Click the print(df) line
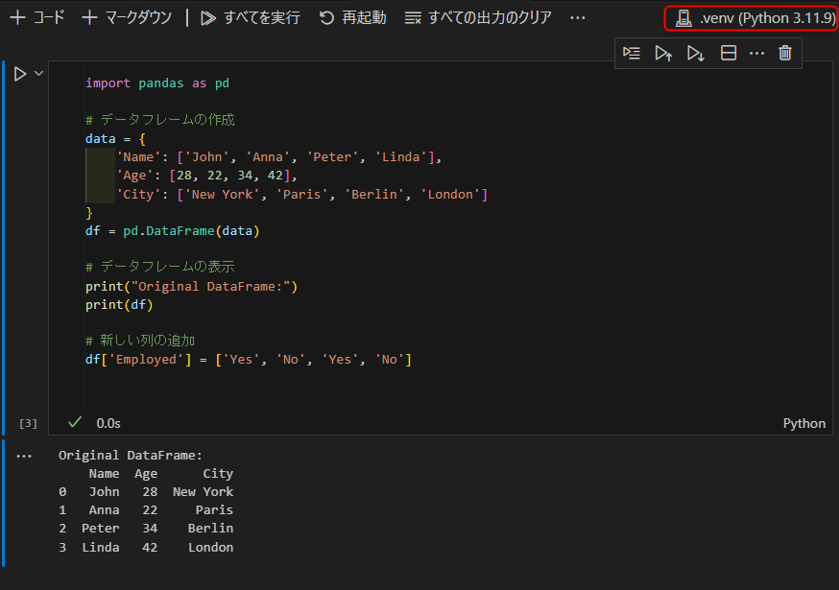The height and width of the screenshot is (590, 839). [119, 304]
